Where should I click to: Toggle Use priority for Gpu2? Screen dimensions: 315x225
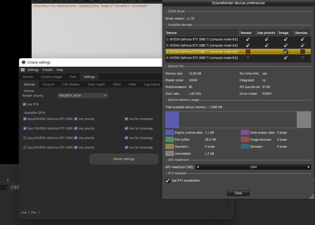pyautogui.click(x=76, y=138)
